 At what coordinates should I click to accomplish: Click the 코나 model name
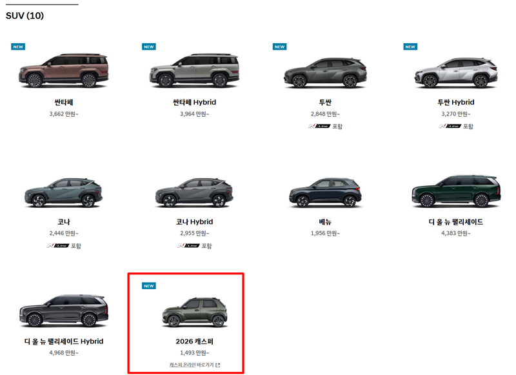pos(63,221)
